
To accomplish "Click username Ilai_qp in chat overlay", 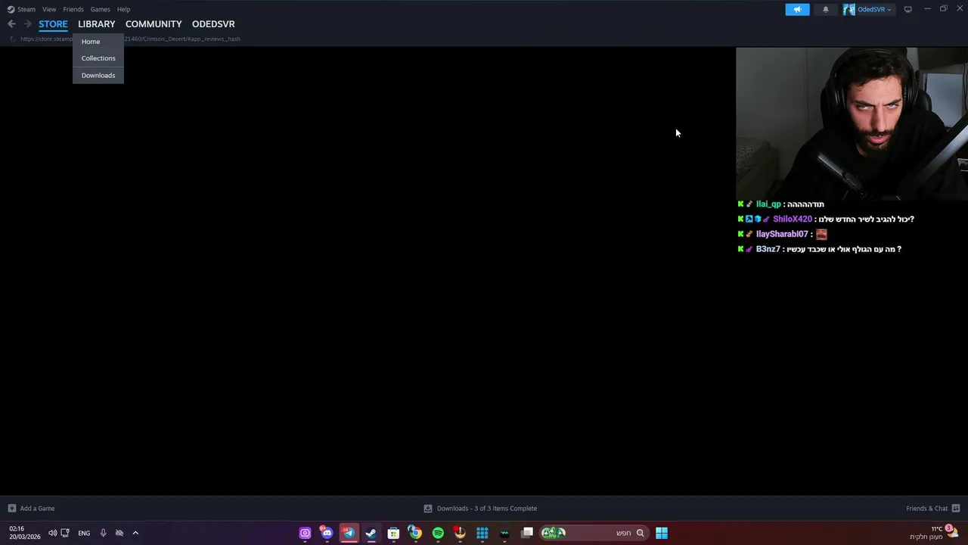I will point(768,204).
